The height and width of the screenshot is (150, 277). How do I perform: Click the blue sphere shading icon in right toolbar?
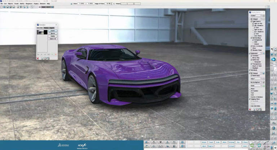click(x=274, y=59)
